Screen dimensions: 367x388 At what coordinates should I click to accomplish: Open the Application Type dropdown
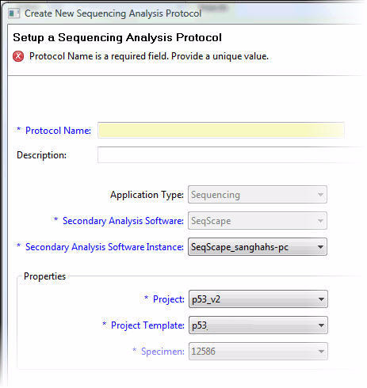pos(258,195)
